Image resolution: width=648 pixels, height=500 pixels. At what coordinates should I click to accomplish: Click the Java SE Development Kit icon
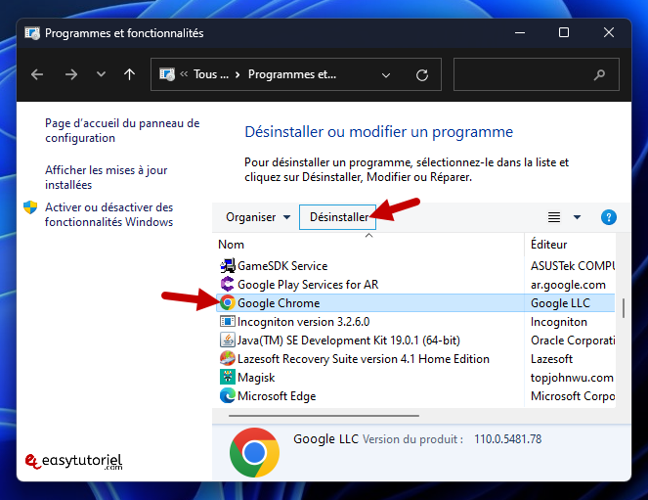(x=228, y=340)
